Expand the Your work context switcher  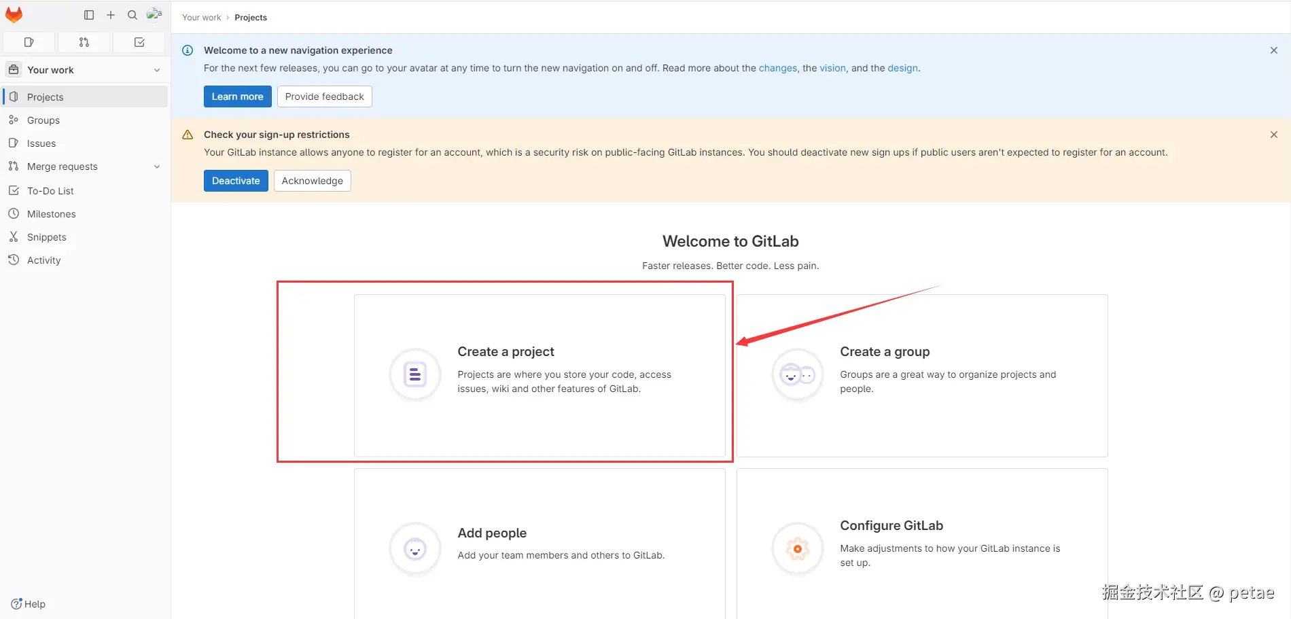tap(86, 70)
